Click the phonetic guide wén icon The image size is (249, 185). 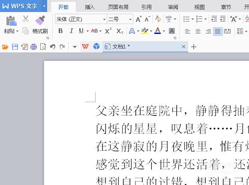coord(169,19)
